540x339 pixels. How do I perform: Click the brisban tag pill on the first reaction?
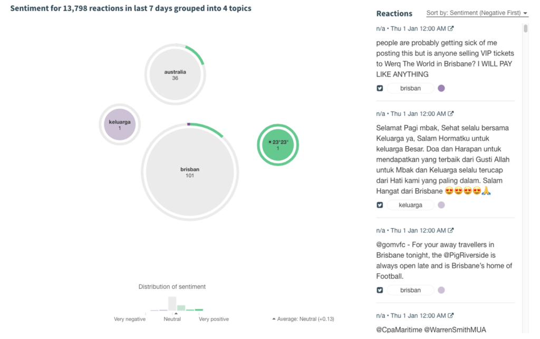click(x=410, y=88)
